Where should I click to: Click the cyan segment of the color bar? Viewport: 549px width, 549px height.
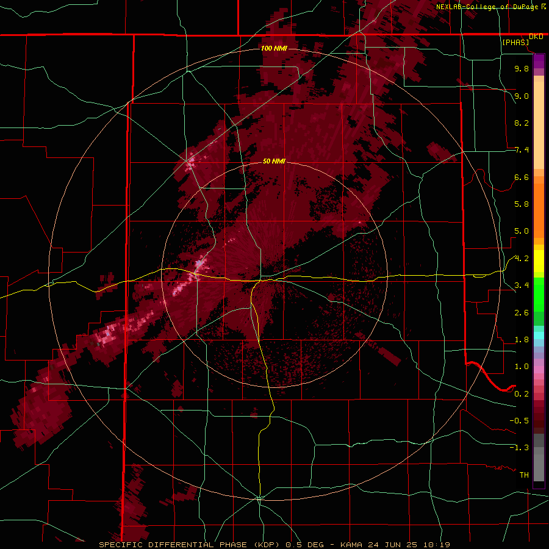click(x=539, y=335)
